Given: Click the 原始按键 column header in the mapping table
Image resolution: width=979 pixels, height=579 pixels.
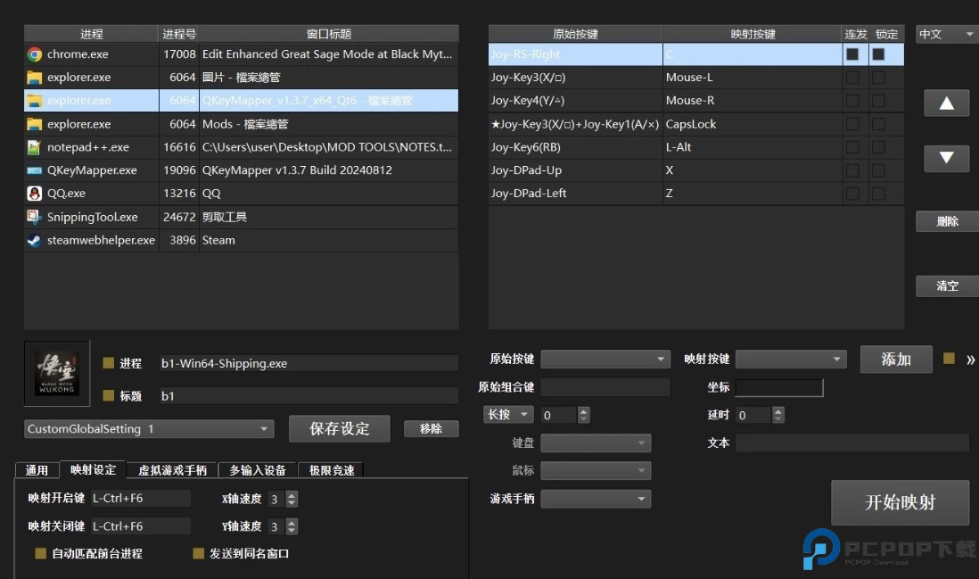Looking at the screenshot, I should pos(575,35).
